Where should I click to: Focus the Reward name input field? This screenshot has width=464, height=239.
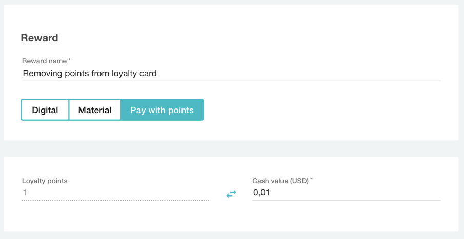point(231,73)
